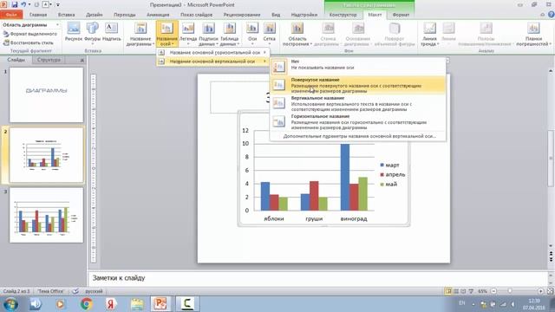This screenshot has width=555, height=312.
Task: Switch to the Рецензирование tab
Action: tap(242, 15)
